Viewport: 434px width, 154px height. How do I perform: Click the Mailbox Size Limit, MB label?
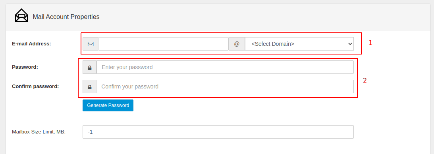tap(39, 131)
